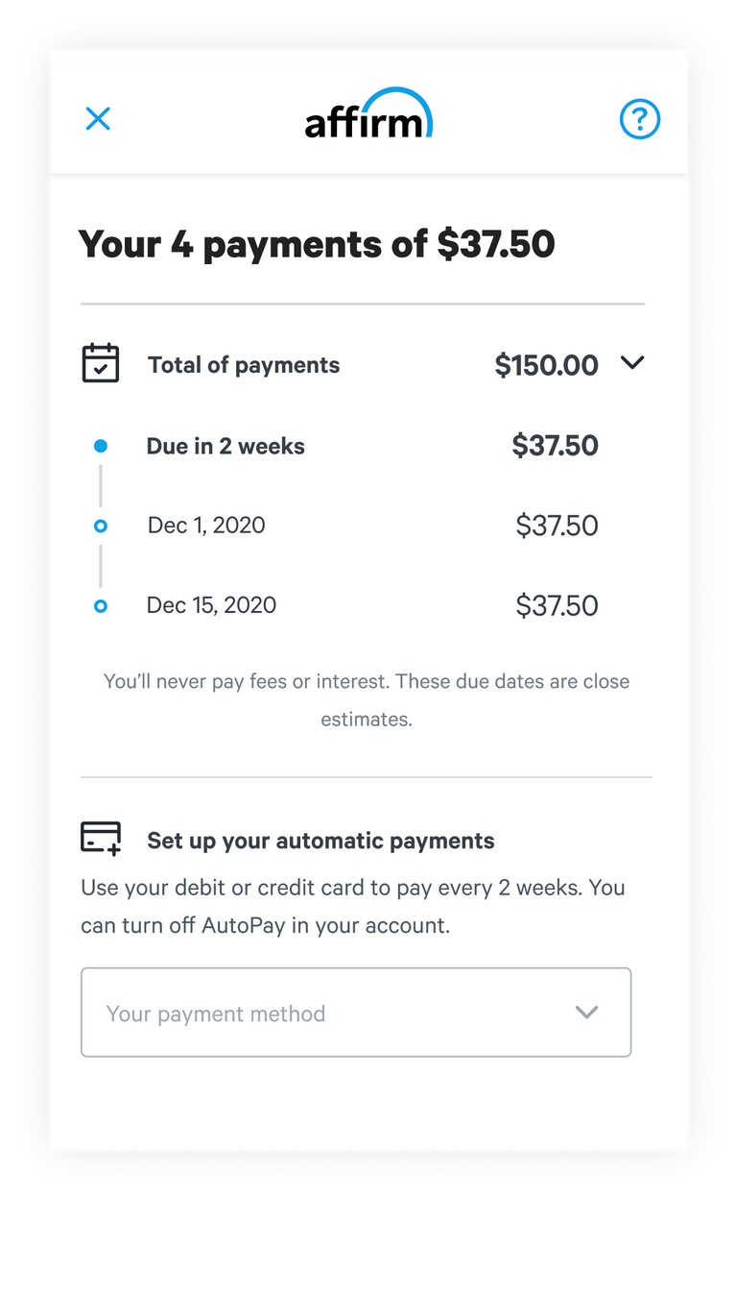Select the filled Due in 2 weeks dot
The image size is (735, 1297).
(x=101, y=446)
